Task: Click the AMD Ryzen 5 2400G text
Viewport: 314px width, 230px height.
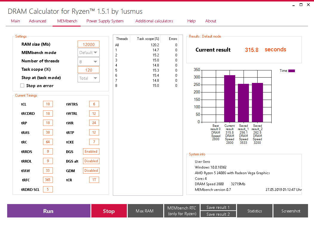Action: coord(232,173)
